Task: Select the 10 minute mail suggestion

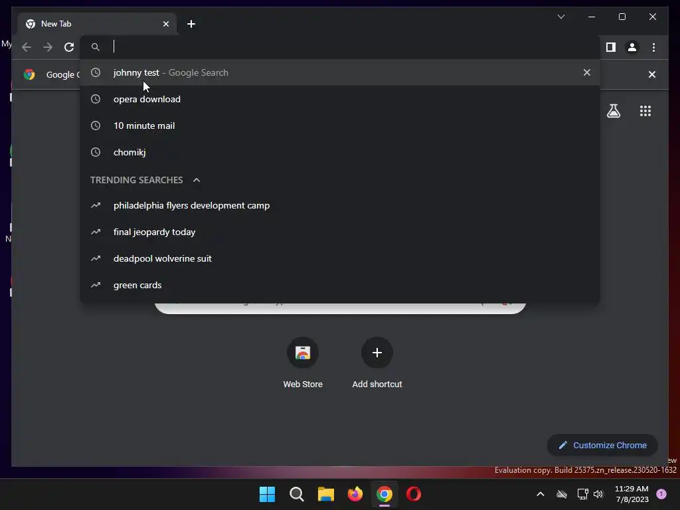Action: (x=340, y=126)
